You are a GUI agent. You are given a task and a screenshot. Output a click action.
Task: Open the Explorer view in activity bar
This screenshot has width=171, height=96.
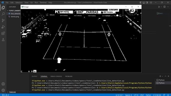pyautogui.click(x=3, y=8)
